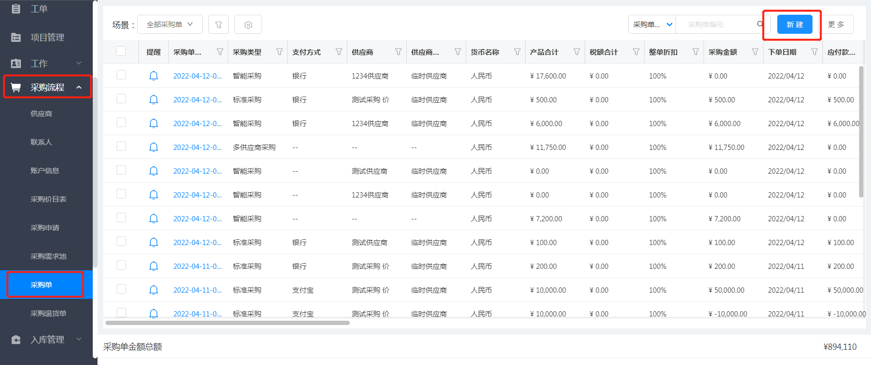The height and width of the screenshot is (365, 871).
Task: Expand the 入库管理 sidebar chevron
Action: pyautogui.click(x=79, y=339)
